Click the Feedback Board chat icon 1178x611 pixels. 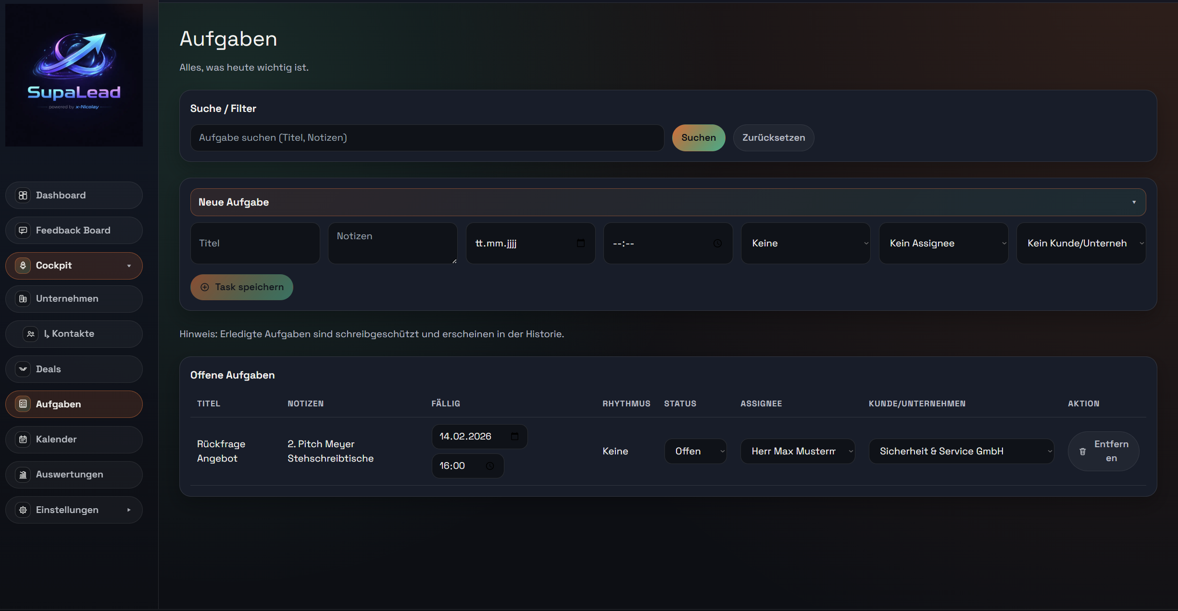(x=23, y=230)
